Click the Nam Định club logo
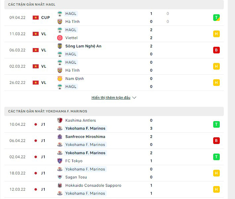The image size is (235, 199). pyautogui.click(x=60, y=78)
